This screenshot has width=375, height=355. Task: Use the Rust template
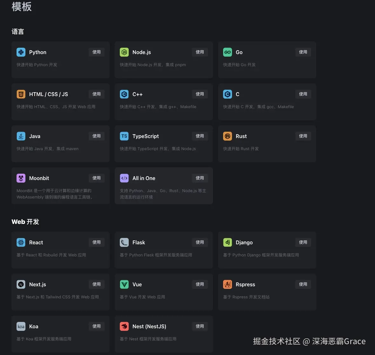pos(303,136)
